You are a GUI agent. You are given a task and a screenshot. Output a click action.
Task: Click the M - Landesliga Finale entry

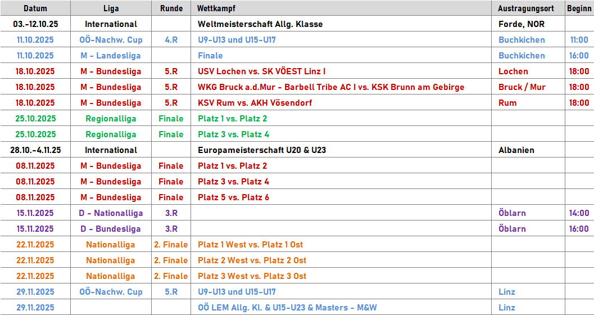coord(210,56)
